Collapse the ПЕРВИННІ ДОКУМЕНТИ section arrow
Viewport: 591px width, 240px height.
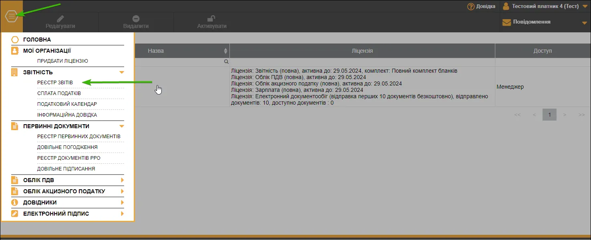click(x=122, y=126)
